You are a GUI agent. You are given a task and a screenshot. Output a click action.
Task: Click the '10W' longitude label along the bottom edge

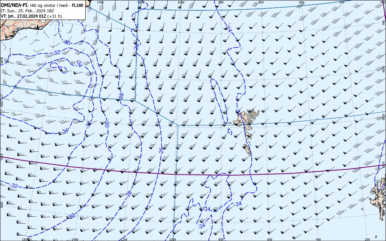click(173, 239)
